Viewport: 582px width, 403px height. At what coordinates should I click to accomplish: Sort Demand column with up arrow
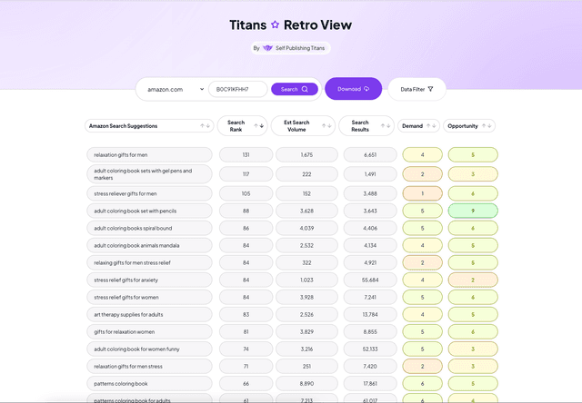click(428, 126)
